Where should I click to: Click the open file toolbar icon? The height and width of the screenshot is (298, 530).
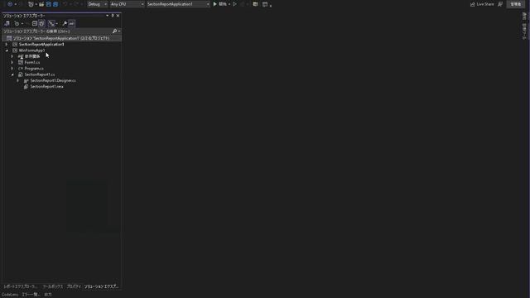pos(41,4)
